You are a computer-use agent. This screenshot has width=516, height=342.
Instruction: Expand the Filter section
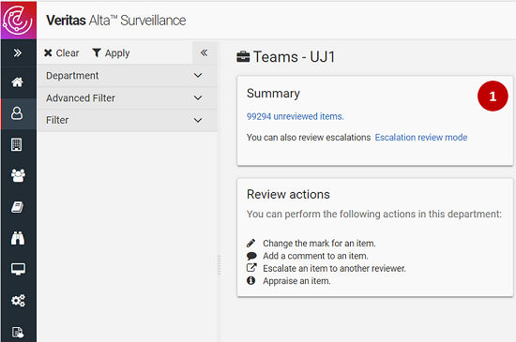tap(128, 120)
